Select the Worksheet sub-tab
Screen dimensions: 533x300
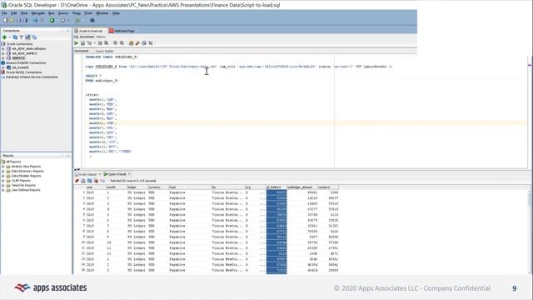[x=82, y=51]
